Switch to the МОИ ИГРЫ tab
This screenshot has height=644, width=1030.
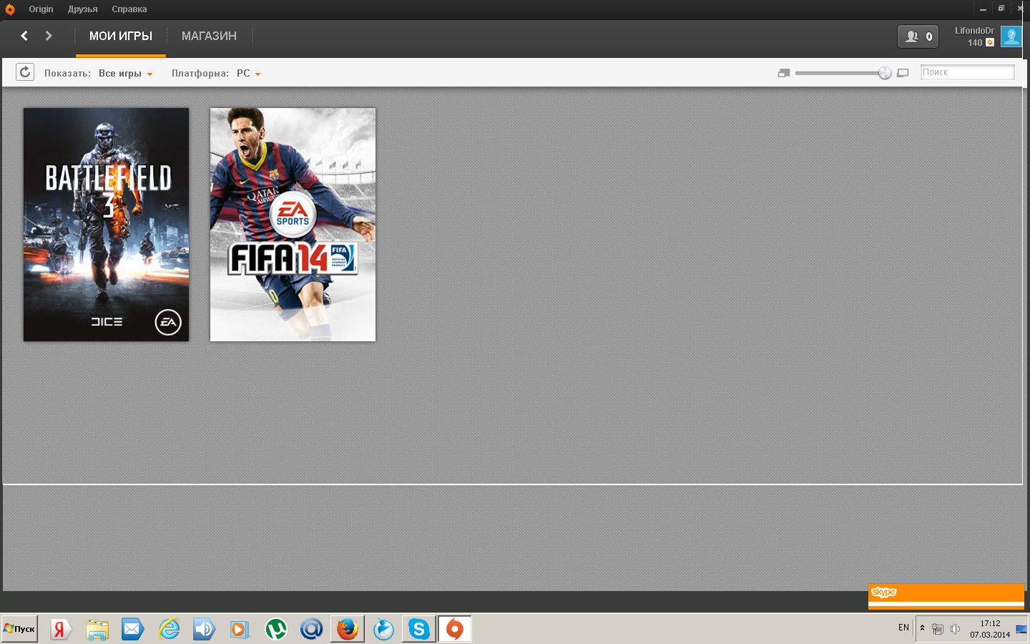121,36
